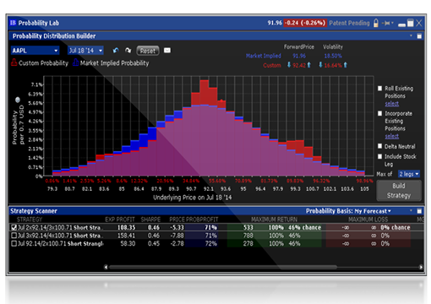
Task: Enable Roll Existing Positions checkbox
Action: (380, 89)
